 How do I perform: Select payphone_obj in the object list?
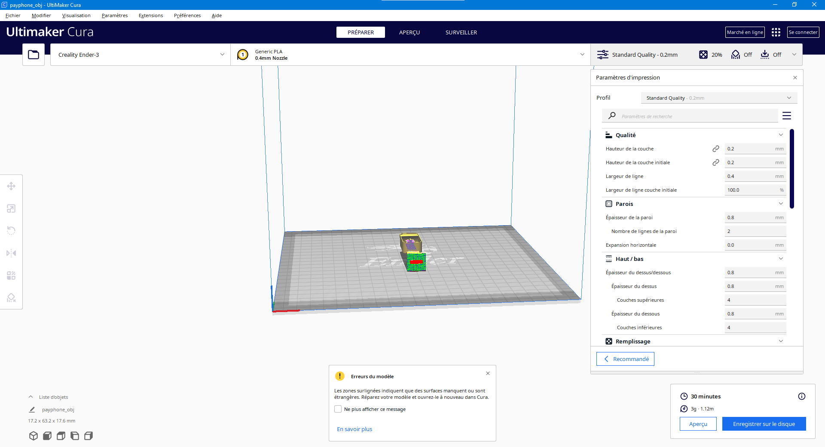coord(58,410)
